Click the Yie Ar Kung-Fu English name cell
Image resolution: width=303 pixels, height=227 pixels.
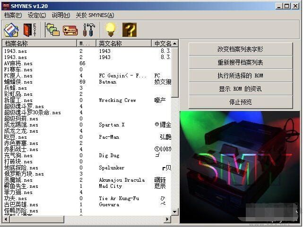pyautogui.click(x=119, y=199)
